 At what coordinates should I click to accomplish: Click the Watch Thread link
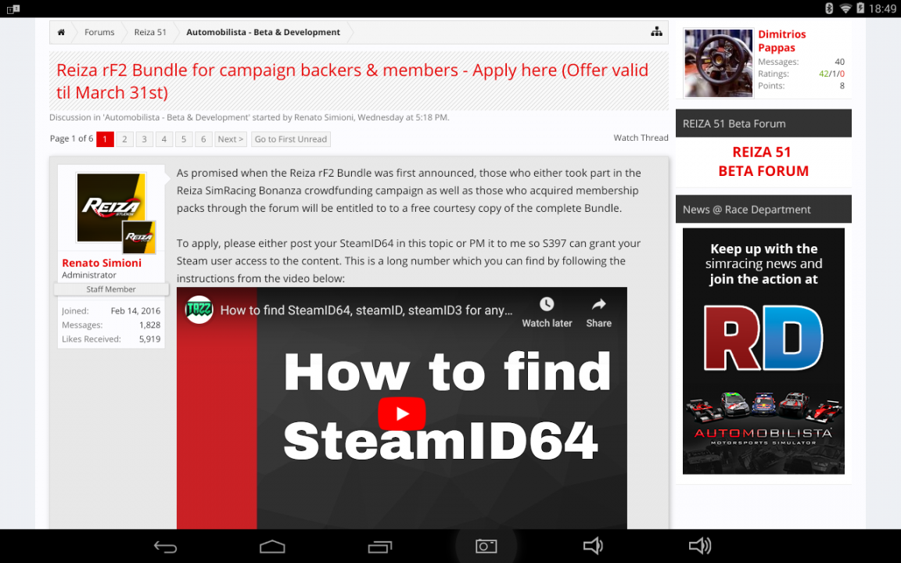(x=641, y=138)
